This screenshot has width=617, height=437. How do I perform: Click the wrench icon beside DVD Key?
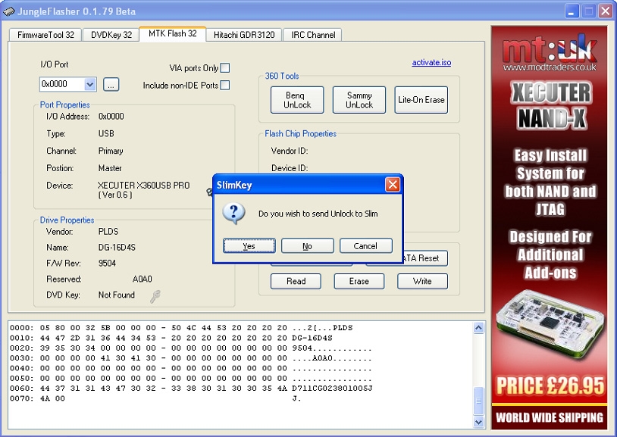(x=155, y=296)
